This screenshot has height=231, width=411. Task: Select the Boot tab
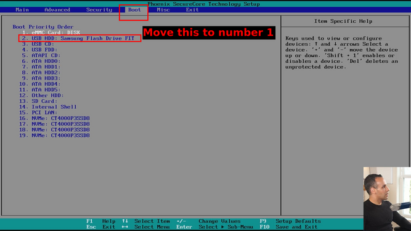coord(134,10)
